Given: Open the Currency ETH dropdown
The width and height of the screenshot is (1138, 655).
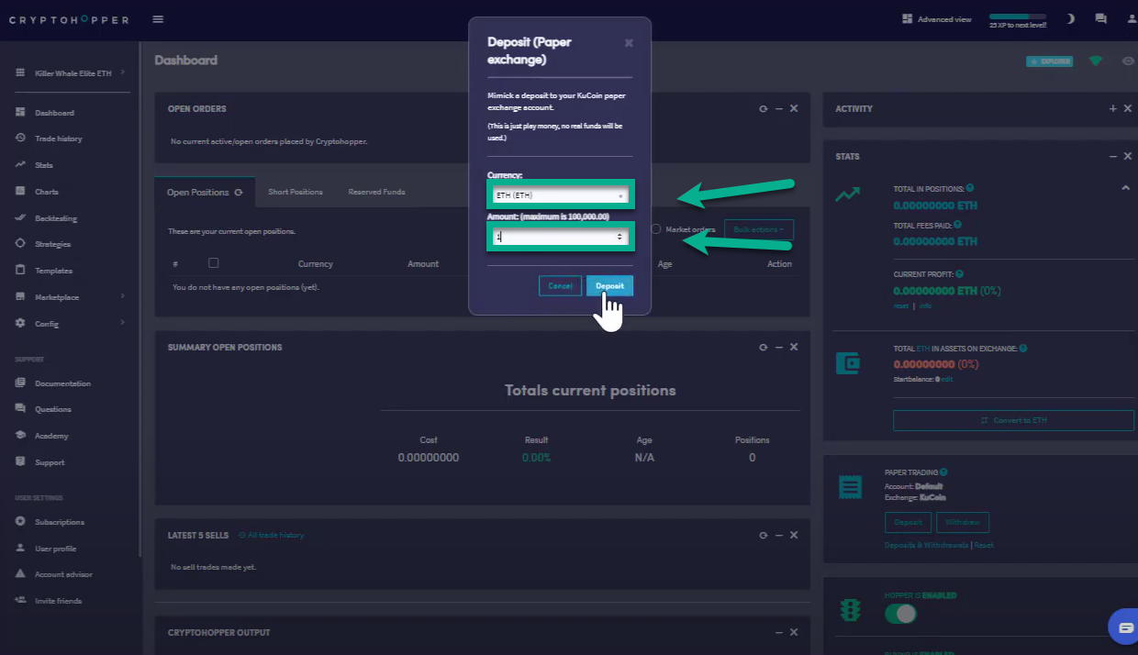Looking at the screenshot, I should pyautogui.click(x=559, y=195).
